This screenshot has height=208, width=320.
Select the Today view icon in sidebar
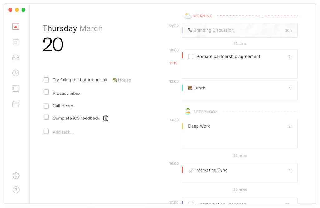[16, 26]
